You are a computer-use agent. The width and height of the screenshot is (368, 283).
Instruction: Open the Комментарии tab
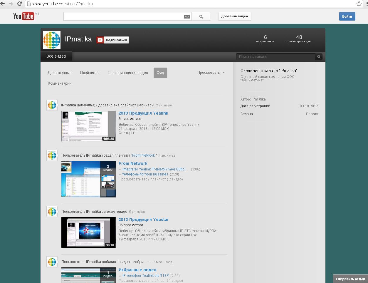(60, 83)
